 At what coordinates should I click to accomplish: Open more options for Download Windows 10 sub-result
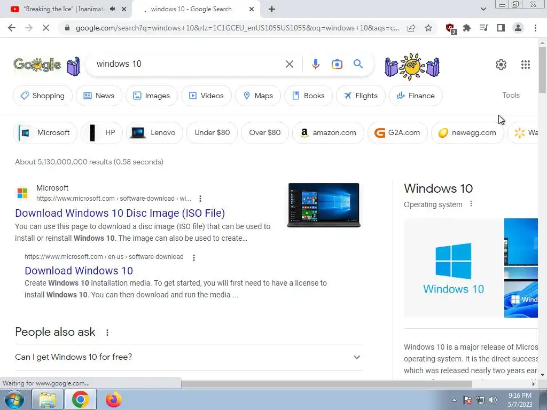[x=194, y=258]
